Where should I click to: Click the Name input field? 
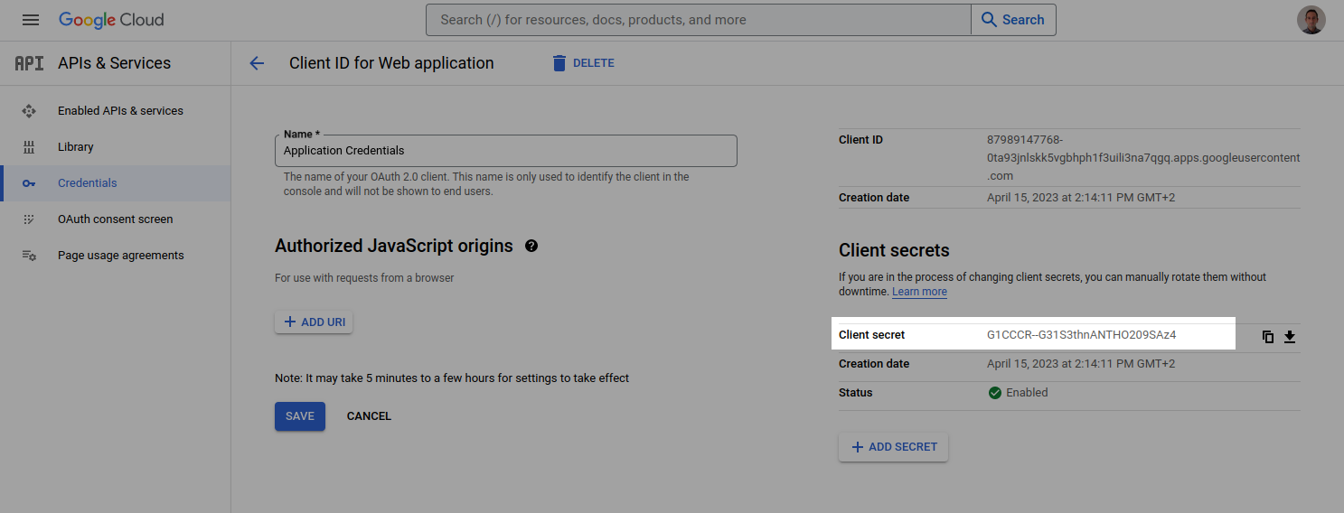(x=505, y=151)
